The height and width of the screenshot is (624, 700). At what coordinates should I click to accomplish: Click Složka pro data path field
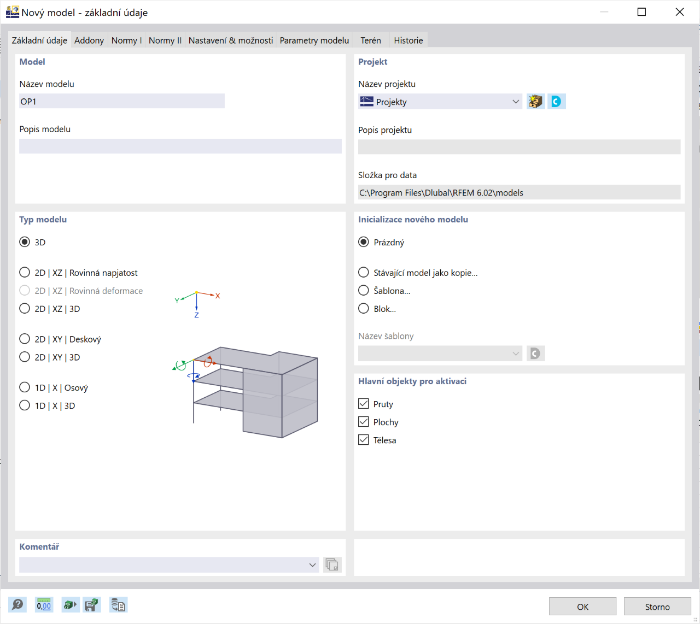520,192
